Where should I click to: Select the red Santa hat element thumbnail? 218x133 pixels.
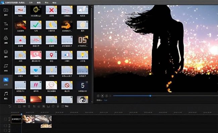(x=20, y=40)
